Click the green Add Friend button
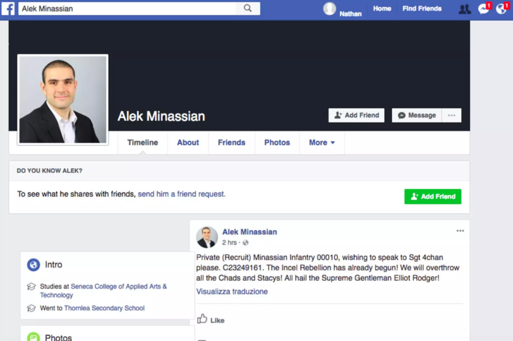The height and width of the screenshot is (341, 513). pyautogui.click(x=432, y=196)
